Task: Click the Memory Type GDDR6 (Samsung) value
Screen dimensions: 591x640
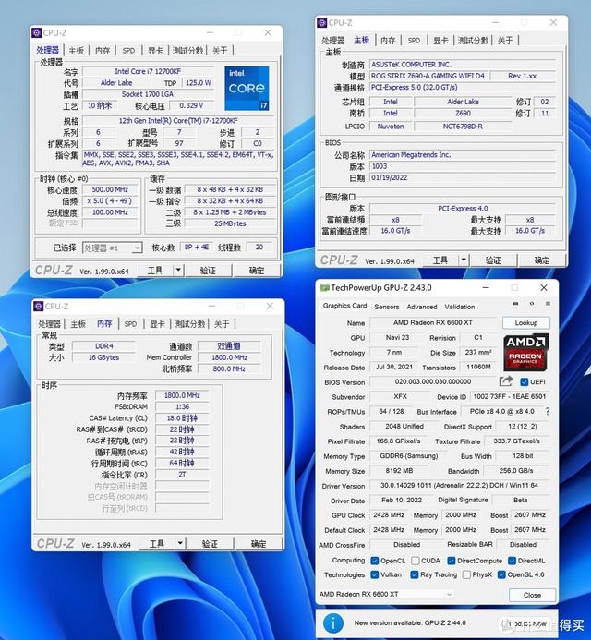Action: click(x=408, y=455)
